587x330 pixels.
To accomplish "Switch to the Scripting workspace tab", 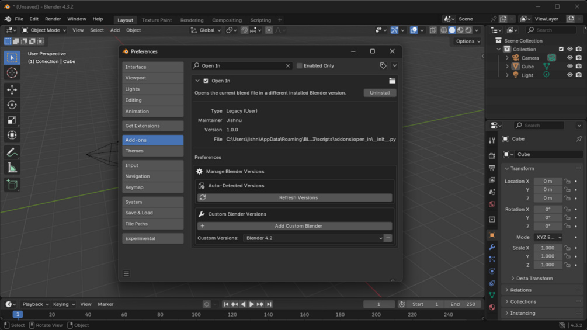I will 260,20.
